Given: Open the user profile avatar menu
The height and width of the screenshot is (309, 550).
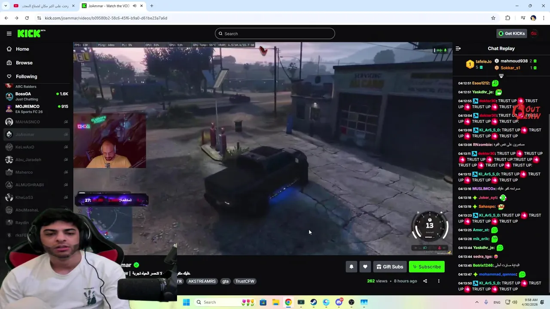Looking at the screenshot, I should [534, 33].
